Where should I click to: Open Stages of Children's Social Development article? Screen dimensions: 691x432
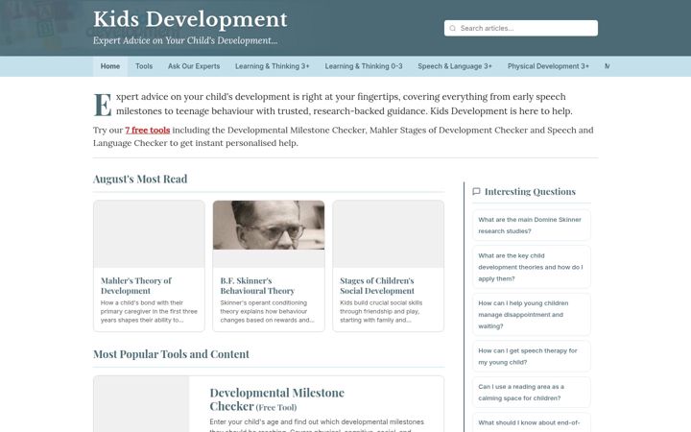click(377, 286)
